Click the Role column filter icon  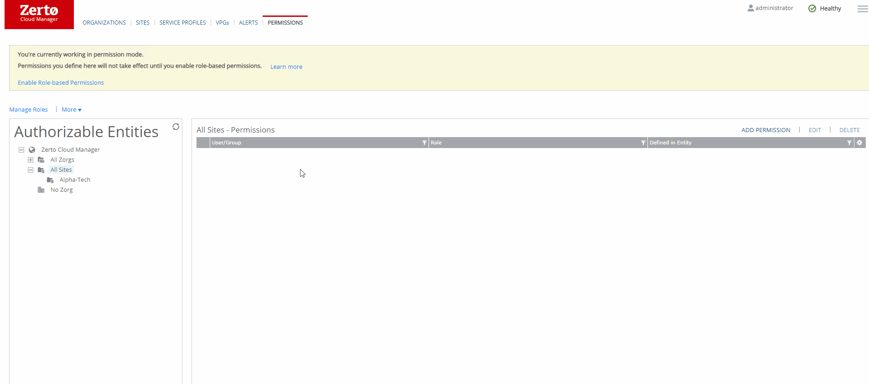click(643, 143)
